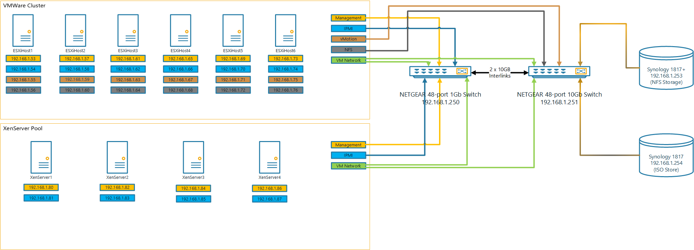Click the 2 x 10GB Interlinks label
694x250 pixels.
point(500,73)
